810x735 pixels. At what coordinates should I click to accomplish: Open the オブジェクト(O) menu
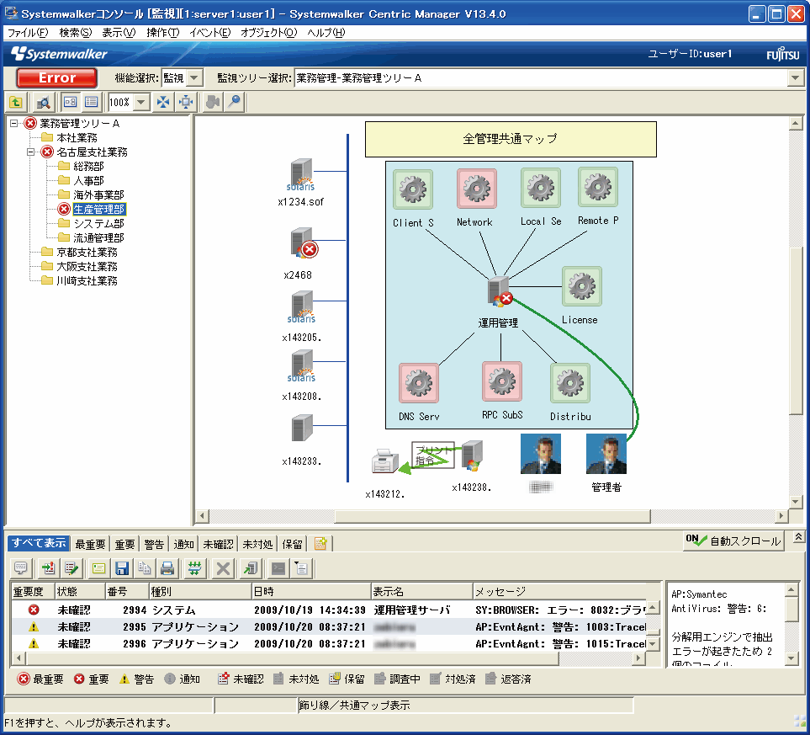(268, 33)
